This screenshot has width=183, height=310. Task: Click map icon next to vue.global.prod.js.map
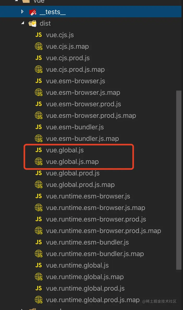point(39,185)
